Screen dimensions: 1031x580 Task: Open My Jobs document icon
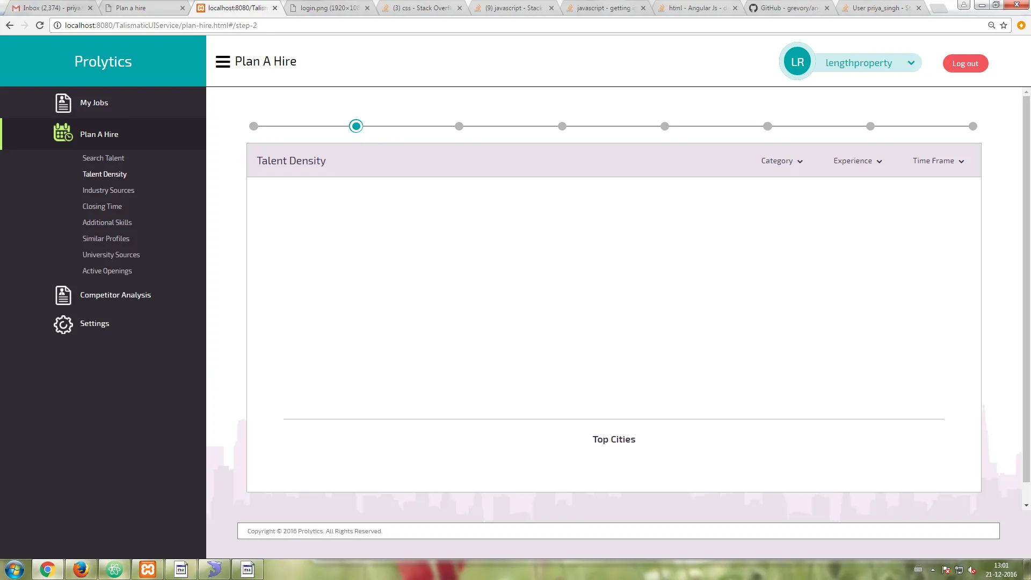click(x=63, y=103)
